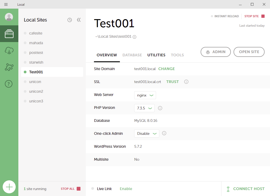Open the PHP Version 7.3.5 dropdown
270x196 pixels.
[x=144, y=108]
